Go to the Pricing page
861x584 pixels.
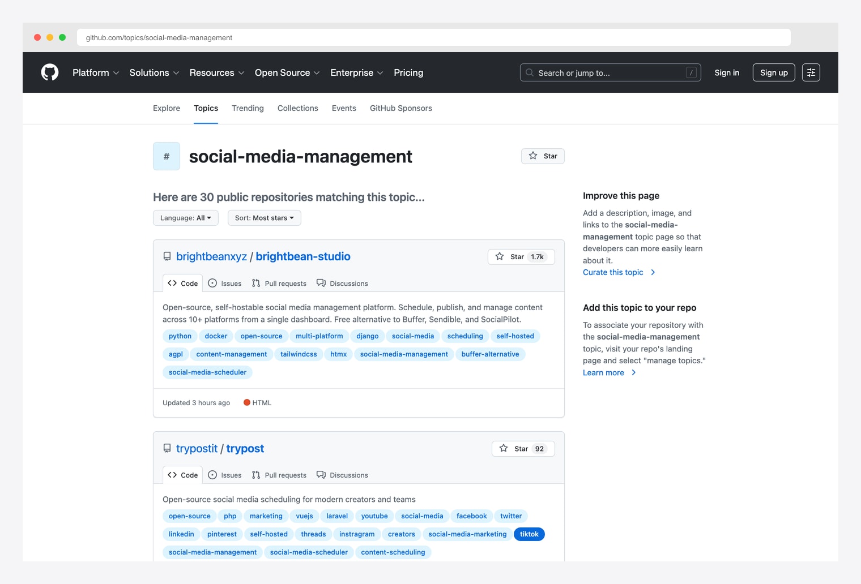pyautogui.click(x=408, y=72)
